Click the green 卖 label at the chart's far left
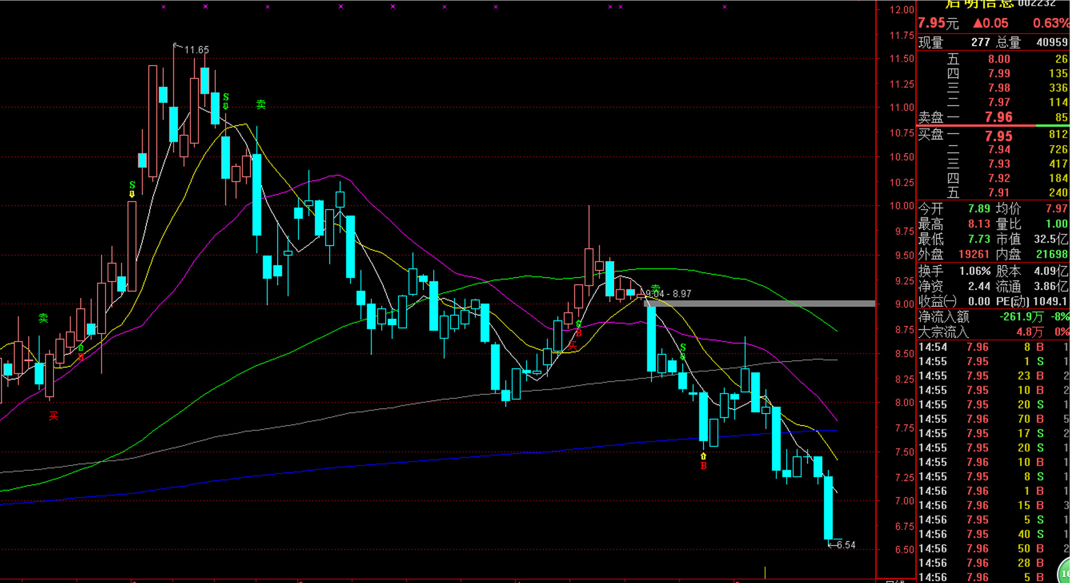This screenshot has width=1071, height=583. pos(43,318)
